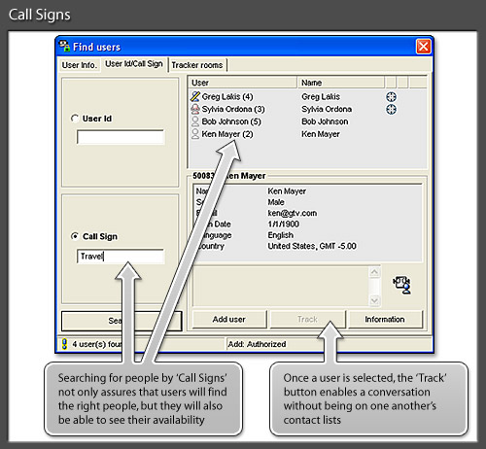This screenshot has height=449, width=486.
Task: Click the Find users title bar icon
Action: (x=64, y=46)
